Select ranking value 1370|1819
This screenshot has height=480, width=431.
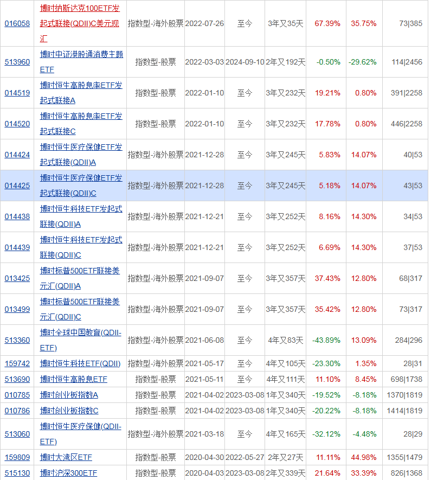[404, 395]
